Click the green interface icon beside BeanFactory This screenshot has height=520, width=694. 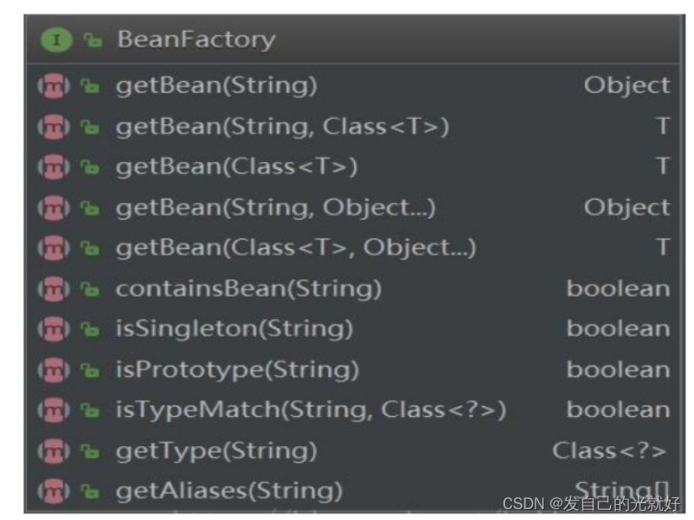tap(56, 39)
